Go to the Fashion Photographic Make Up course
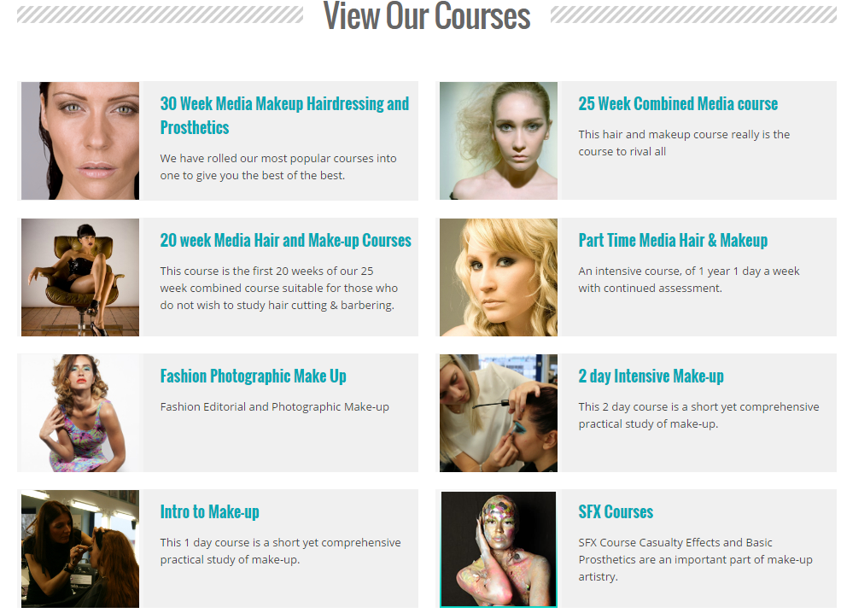This screenshot has height=613, width=841. pyautogui.click(x=254, y=376)
